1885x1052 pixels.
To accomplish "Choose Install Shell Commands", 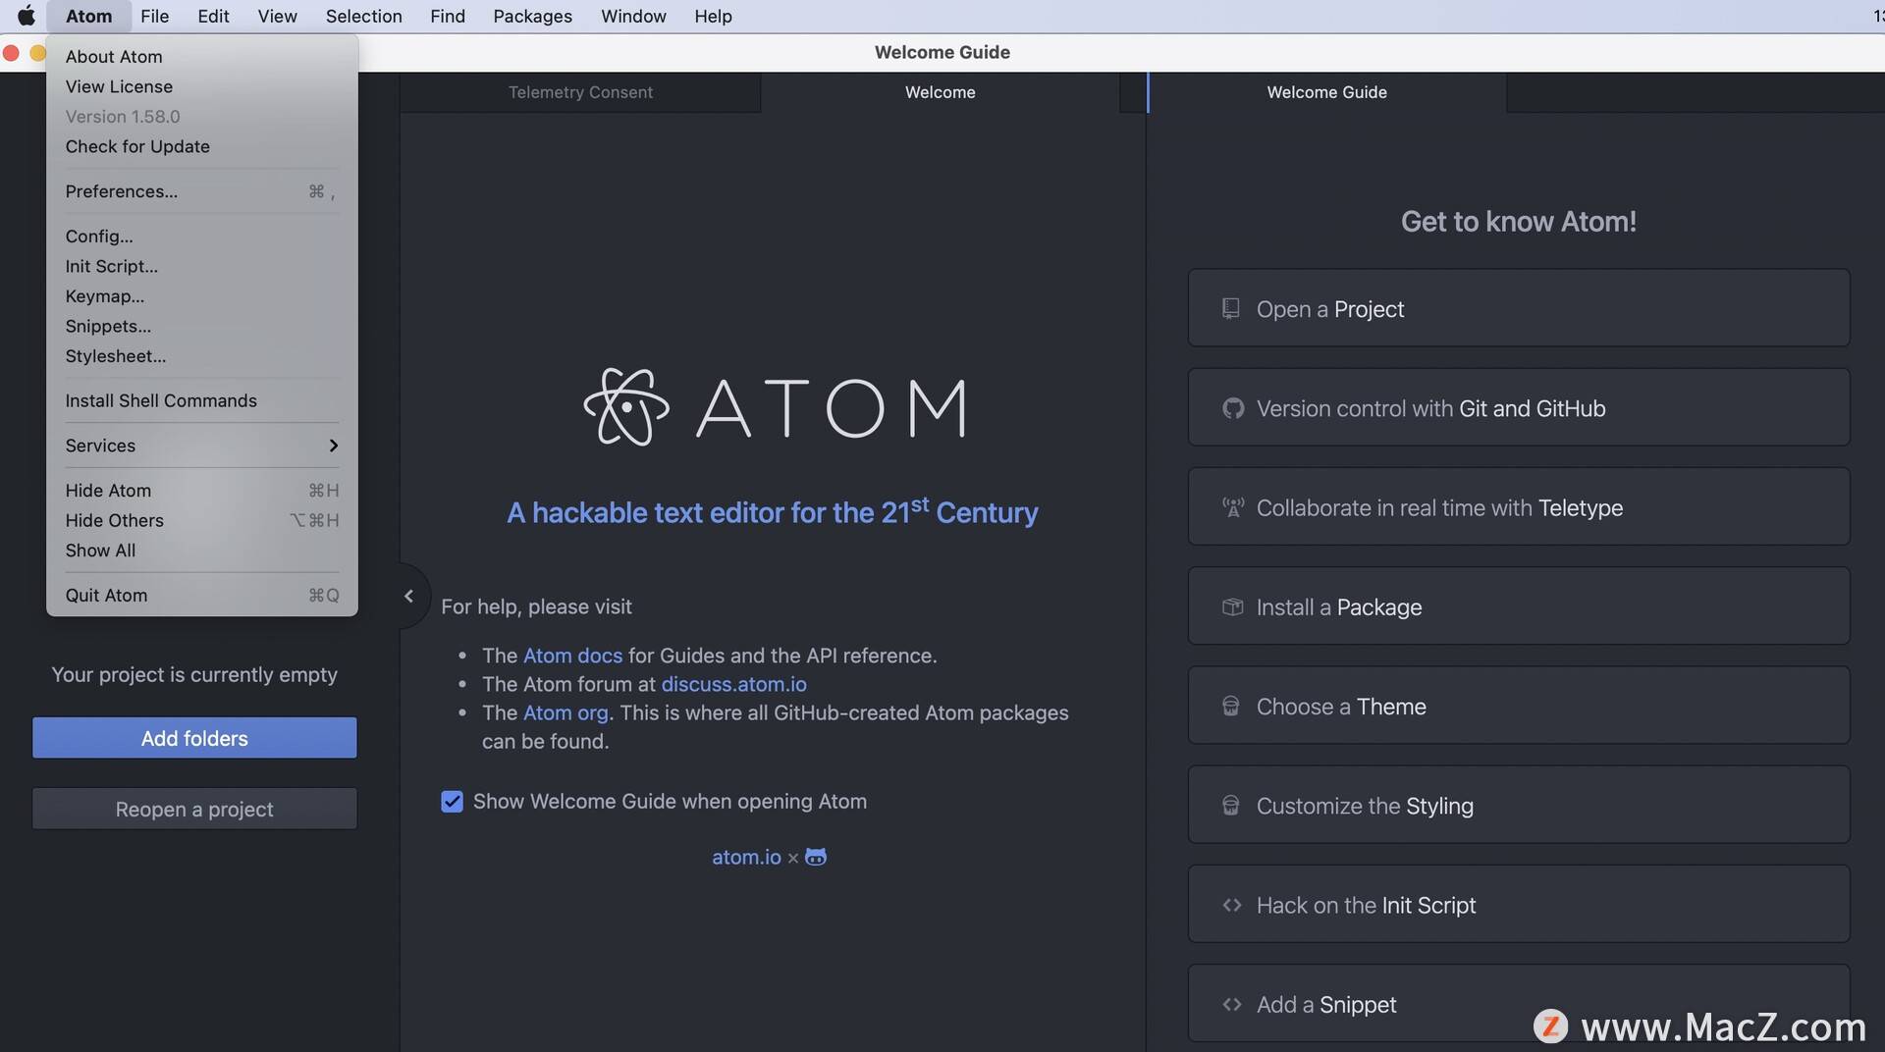I will (x=201, y=400).
